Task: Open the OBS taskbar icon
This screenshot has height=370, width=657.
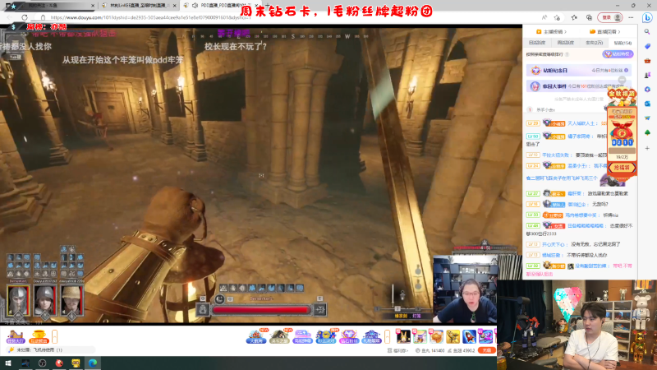Action: pos(42,363)
